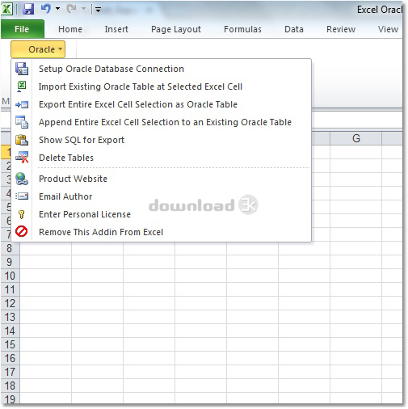Select row 12 header
Viewport: 408px width, 409px height.
(10, 303)
